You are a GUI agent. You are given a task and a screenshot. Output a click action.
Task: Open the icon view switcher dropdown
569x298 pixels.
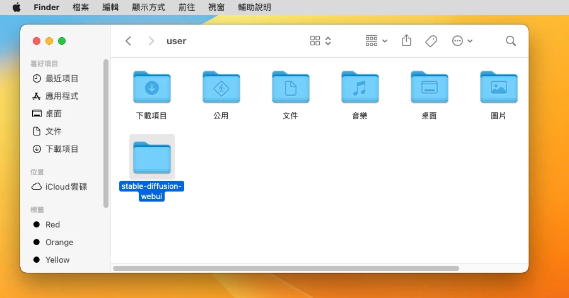(x=320, y=41)
